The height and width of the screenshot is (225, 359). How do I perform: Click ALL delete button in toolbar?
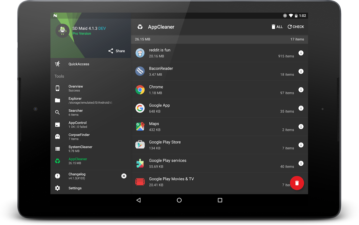click(277, 27)
